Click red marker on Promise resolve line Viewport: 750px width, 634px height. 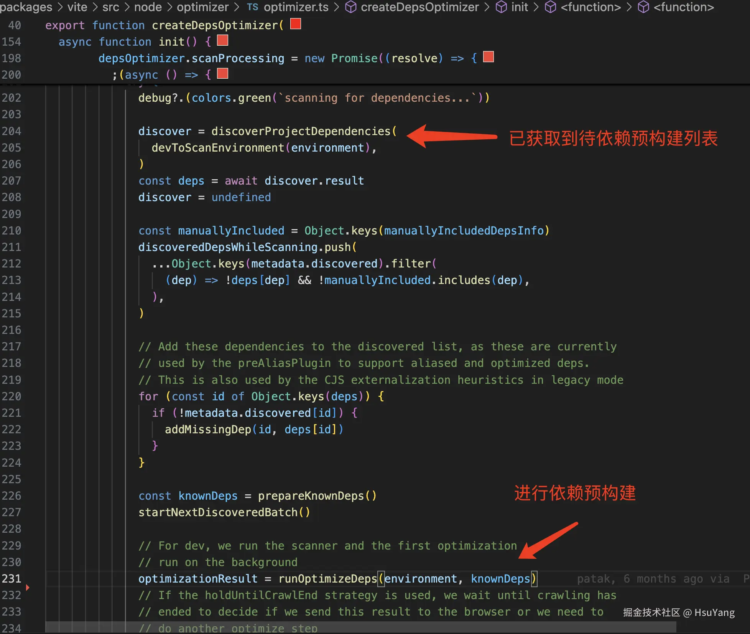click(x=488, y=57)
